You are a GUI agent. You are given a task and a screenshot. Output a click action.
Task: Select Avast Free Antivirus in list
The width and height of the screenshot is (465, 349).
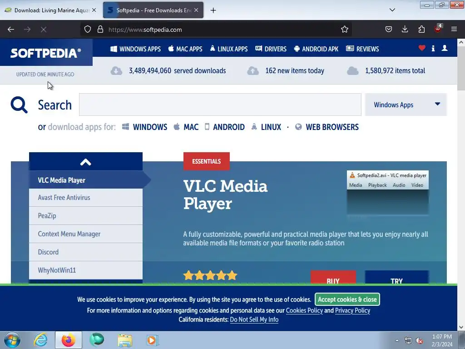pyautogui.click(x=86, y=198)
